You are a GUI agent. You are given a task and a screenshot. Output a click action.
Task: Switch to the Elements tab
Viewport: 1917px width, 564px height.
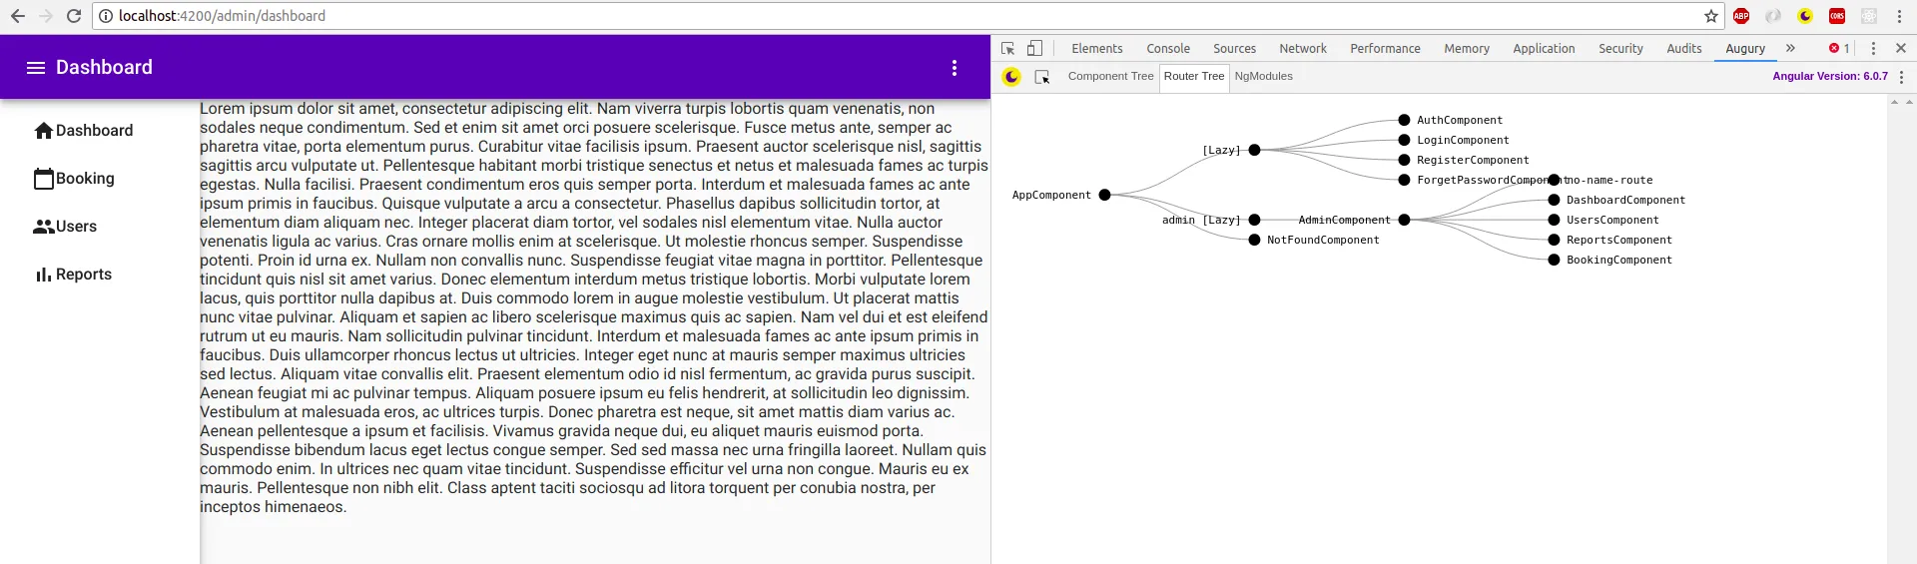[1097, 48]
